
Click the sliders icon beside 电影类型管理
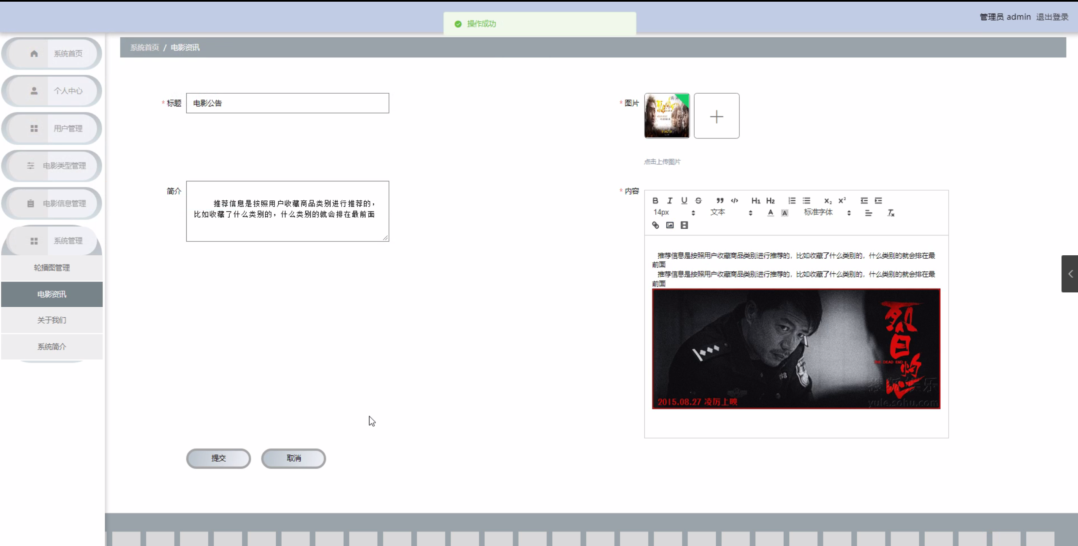pos(30,165)
